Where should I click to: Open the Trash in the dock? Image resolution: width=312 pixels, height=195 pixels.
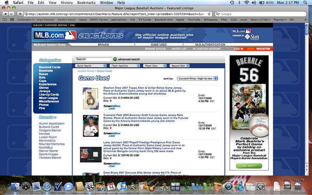tap(298, 187)
